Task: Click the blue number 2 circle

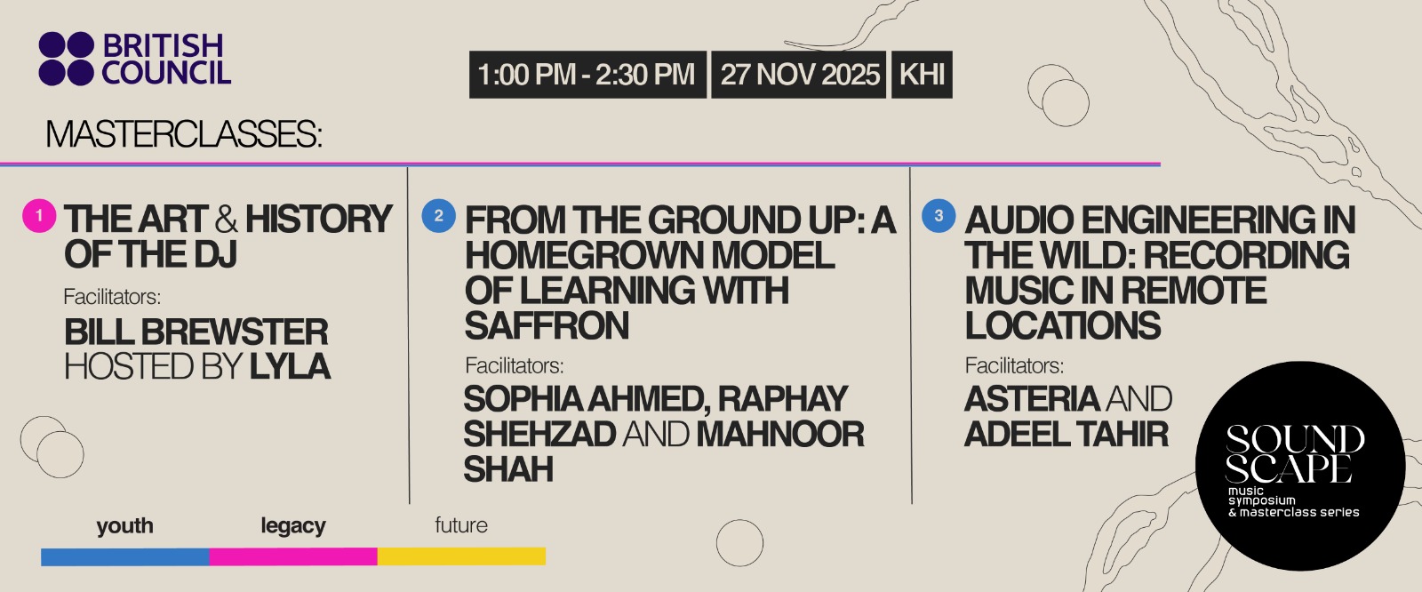Action: click(x=438, y=216)
